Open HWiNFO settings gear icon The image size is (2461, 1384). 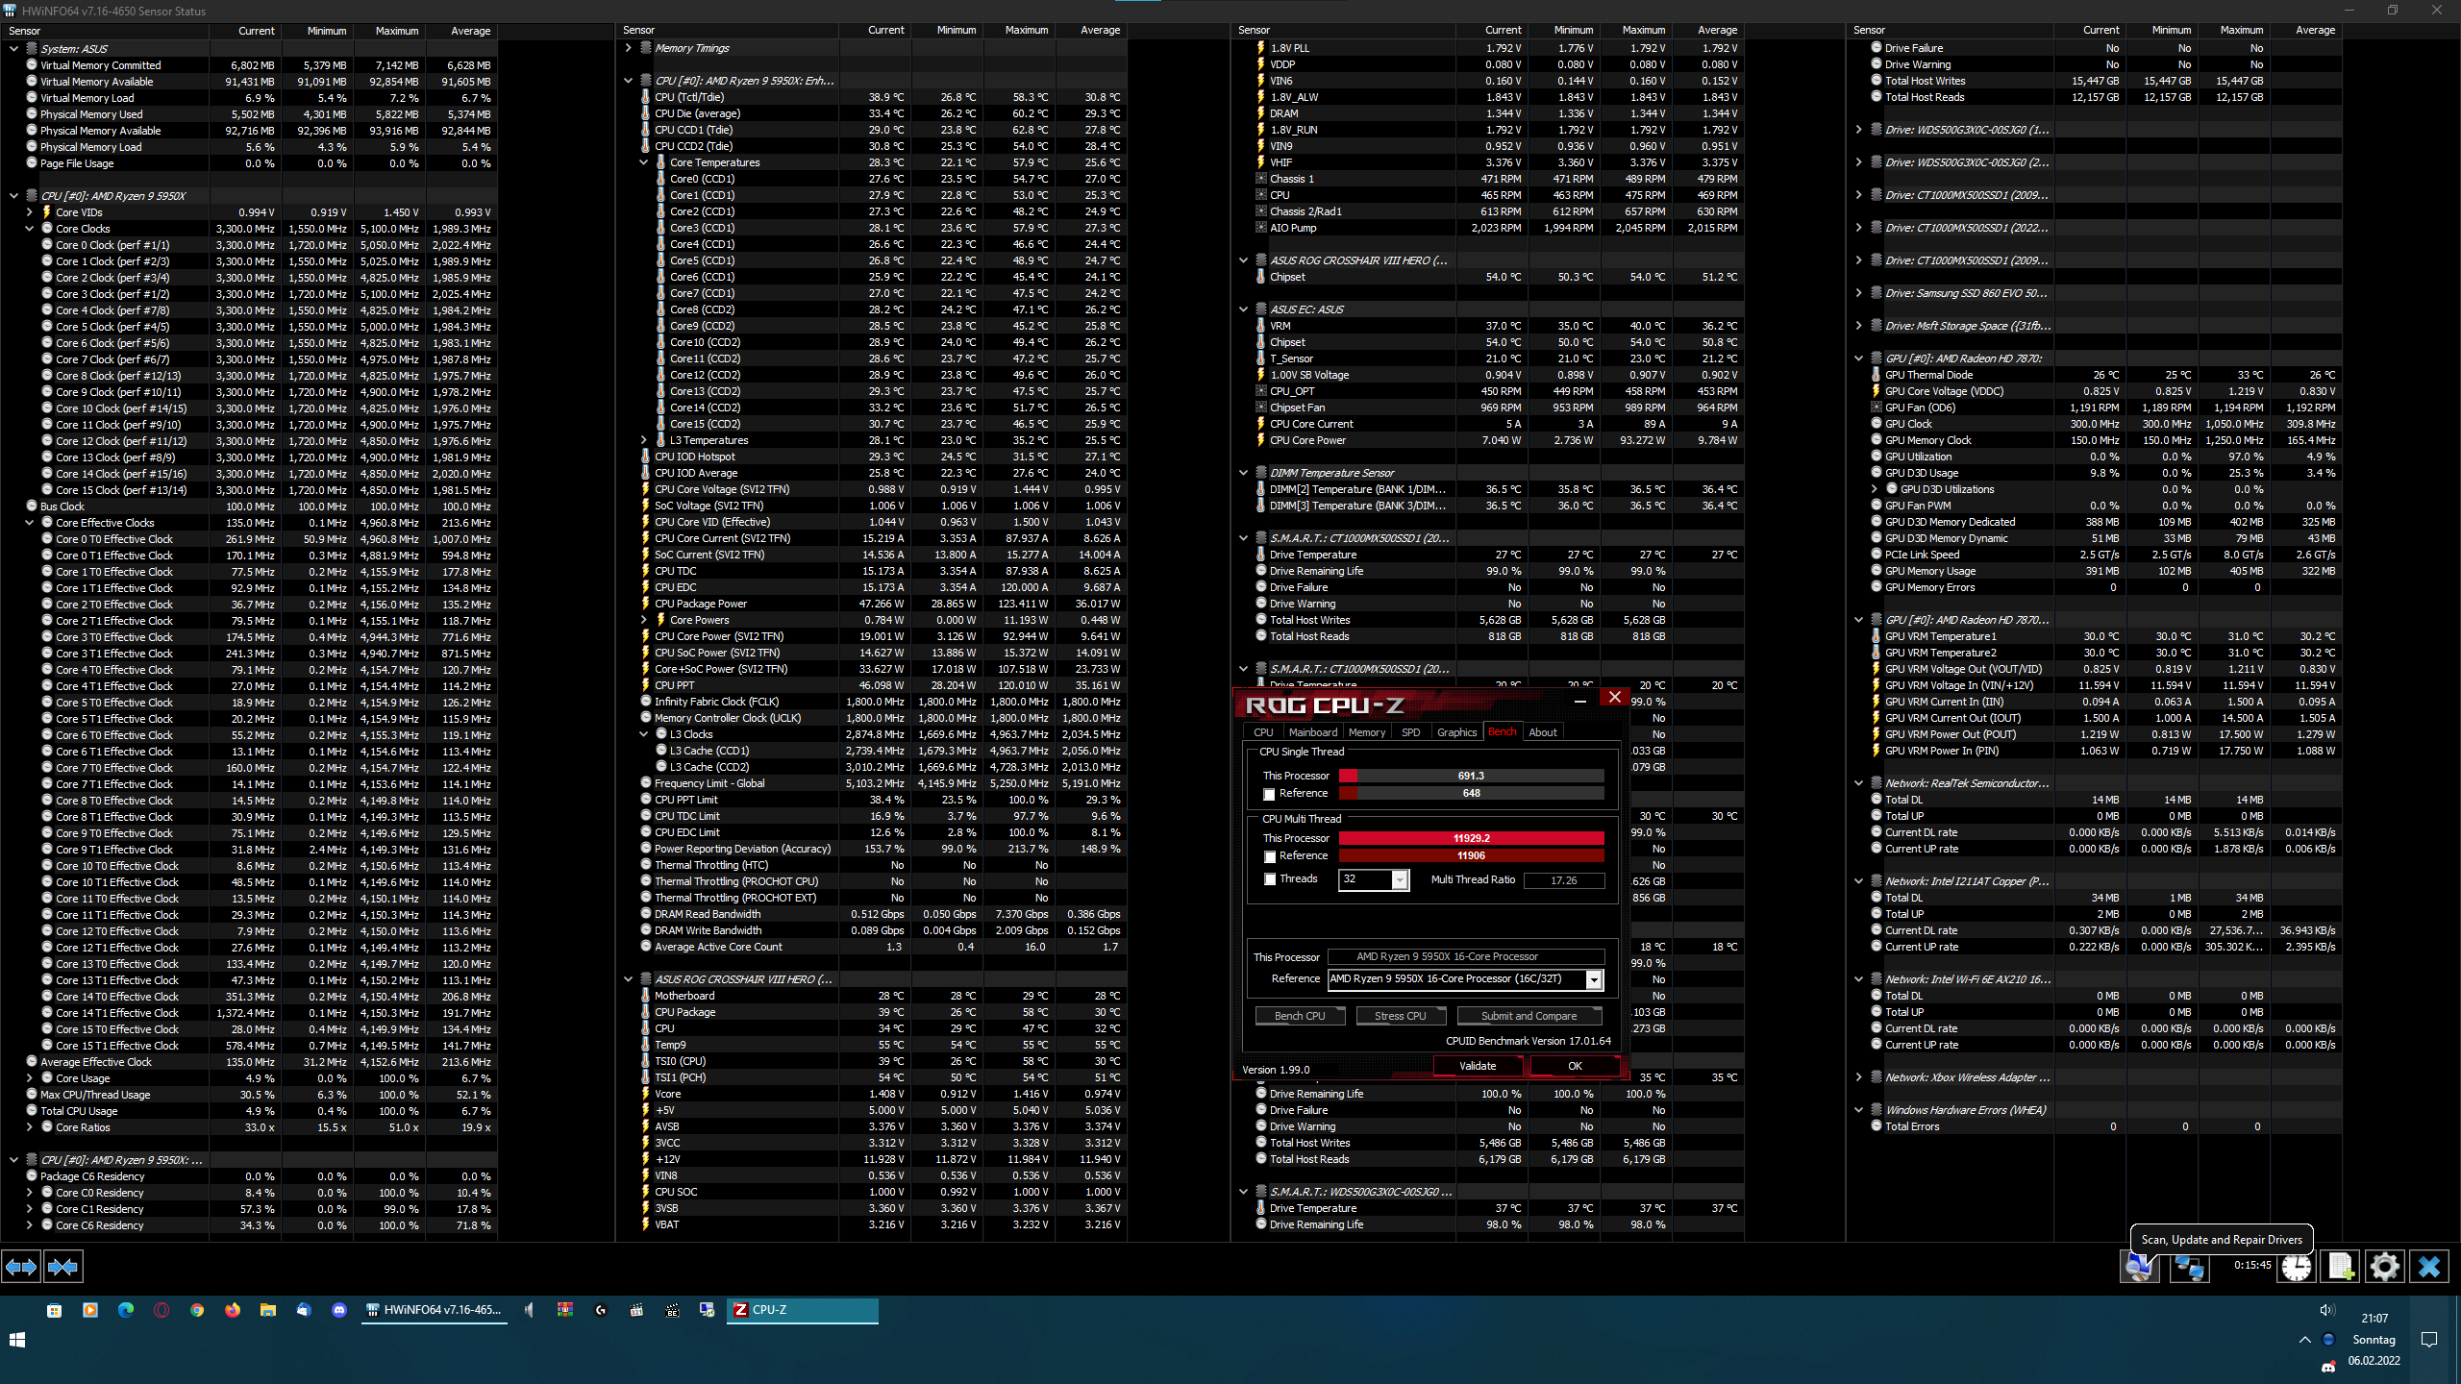(x=2385, y=1267)
